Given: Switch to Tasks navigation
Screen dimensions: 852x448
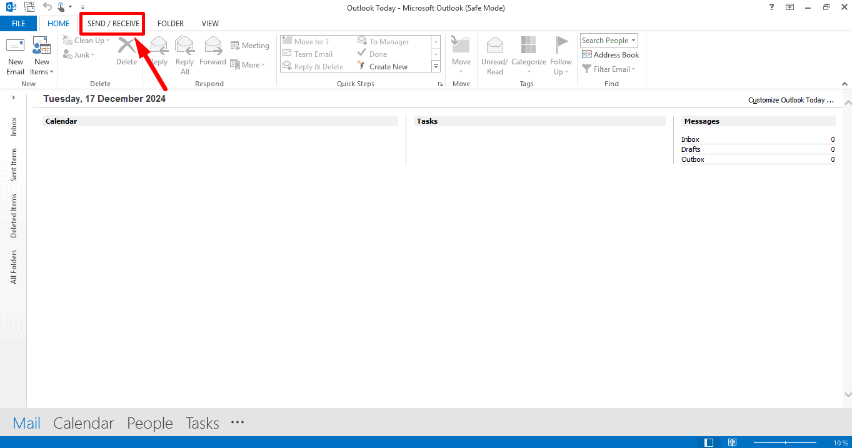Looking at the screenshot, I should (x=203, y=423).
